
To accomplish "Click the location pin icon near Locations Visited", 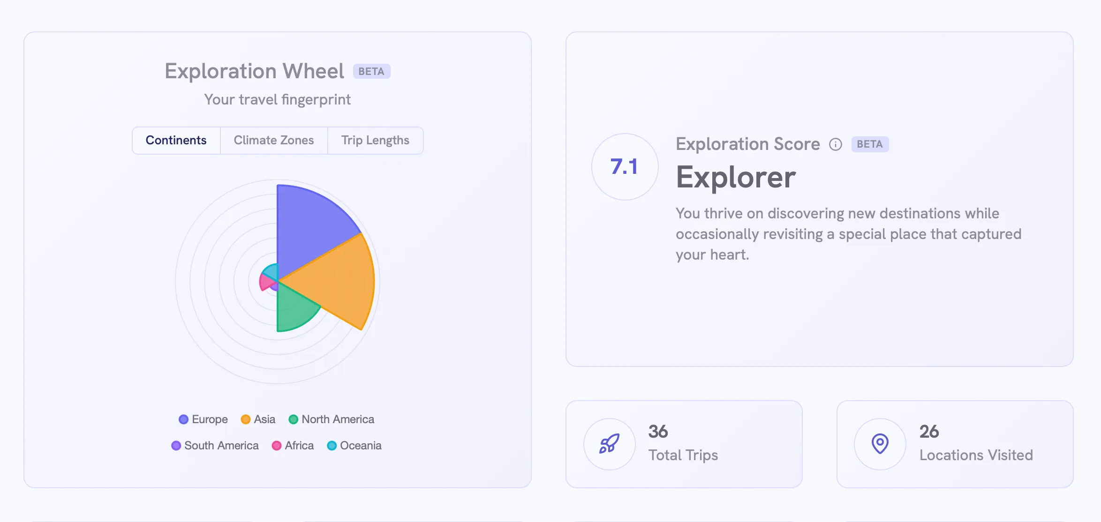I will (879, 444).
